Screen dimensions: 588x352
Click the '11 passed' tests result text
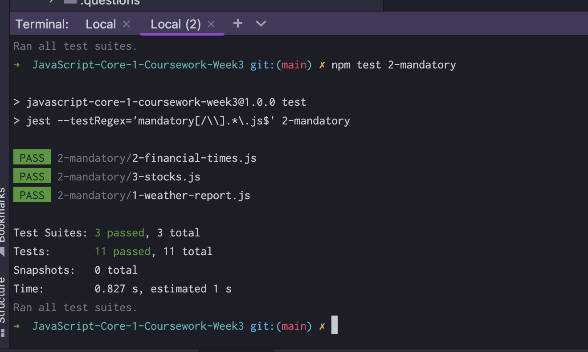pos(122,252)
